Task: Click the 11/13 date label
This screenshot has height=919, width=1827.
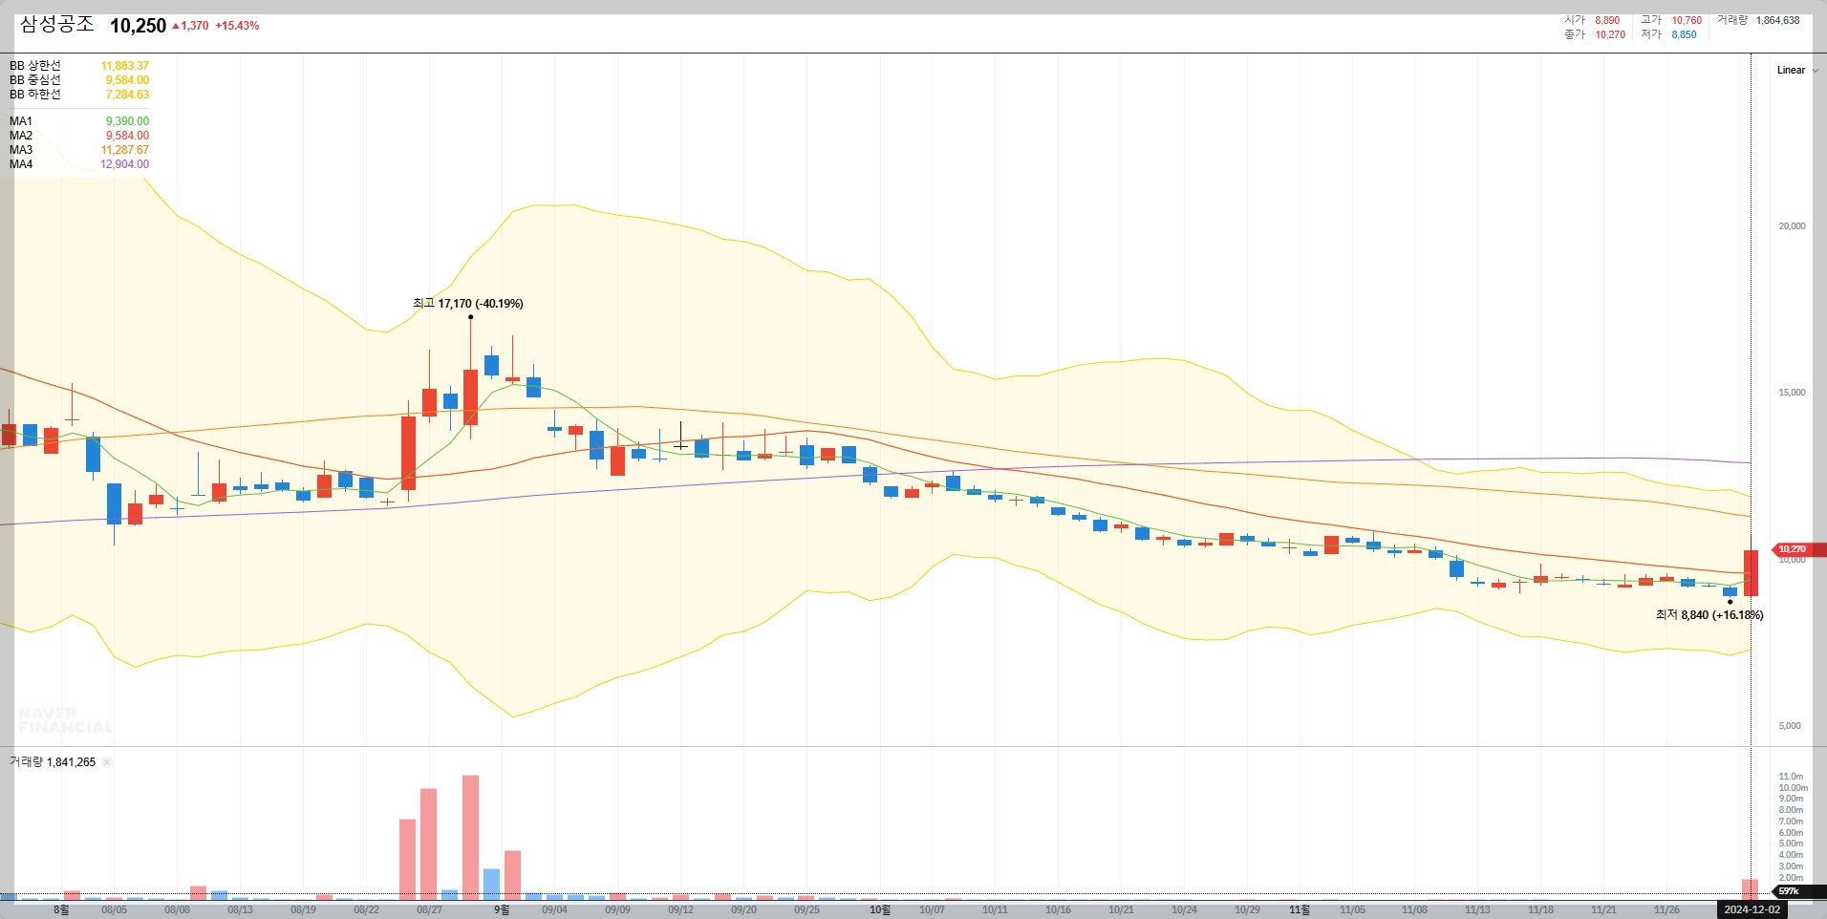Action: [x=1477, y=910]
